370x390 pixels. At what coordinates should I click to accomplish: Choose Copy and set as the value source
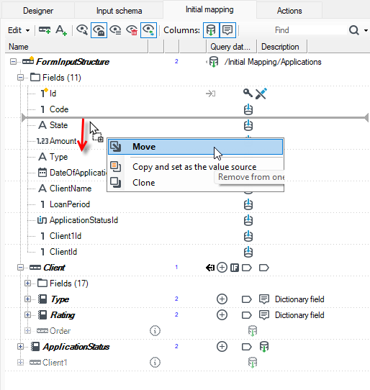point(194,167)
